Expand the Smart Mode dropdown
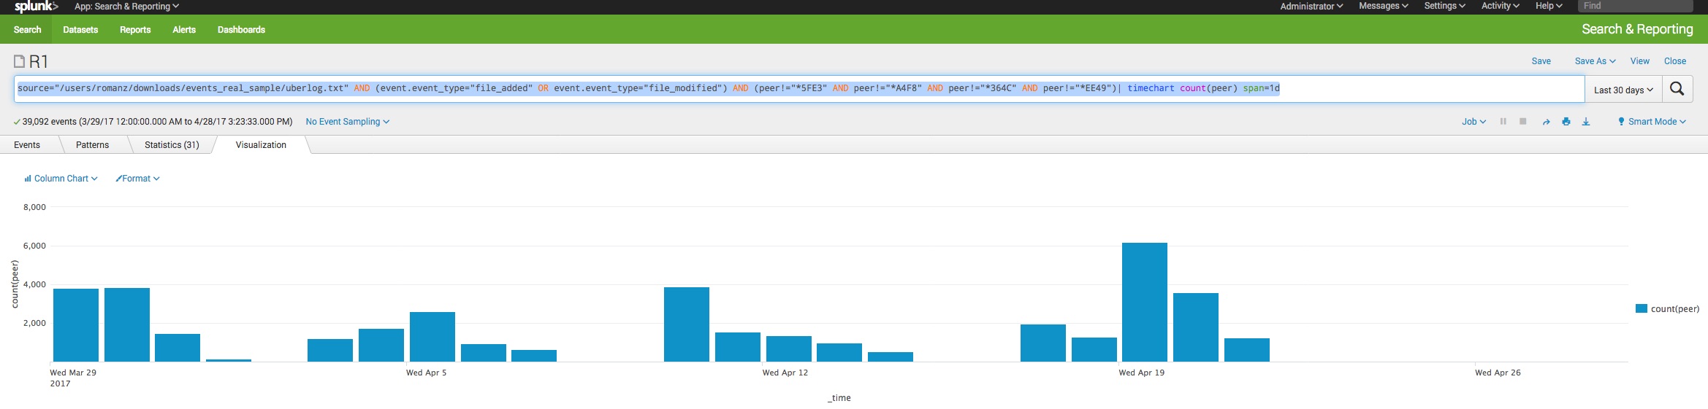Viewport: 1708px width, 409px height. click(x=1652, y=122)
